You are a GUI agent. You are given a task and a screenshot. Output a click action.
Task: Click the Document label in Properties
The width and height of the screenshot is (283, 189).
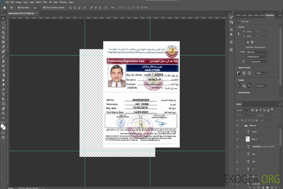[x=245, y=22]
